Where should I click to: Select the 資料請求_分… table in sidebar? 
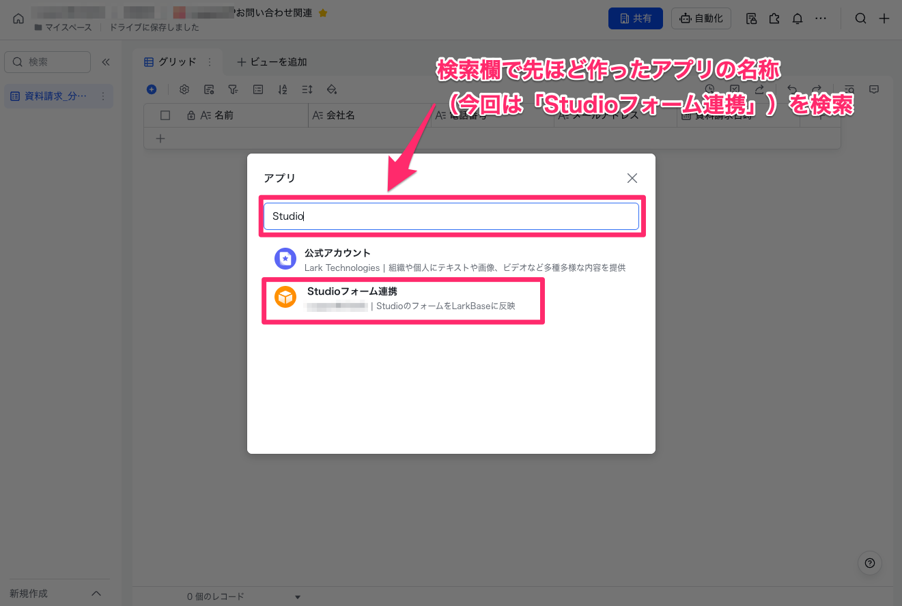(x=57, y=96)
